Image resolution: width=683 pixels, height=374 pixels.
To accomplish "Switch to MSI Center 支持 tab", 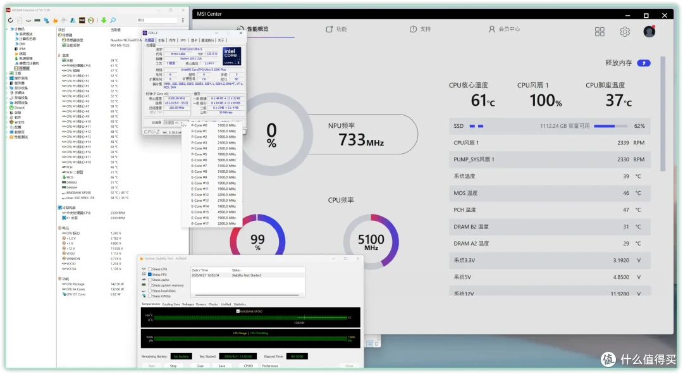I will [x=421, y=29].
